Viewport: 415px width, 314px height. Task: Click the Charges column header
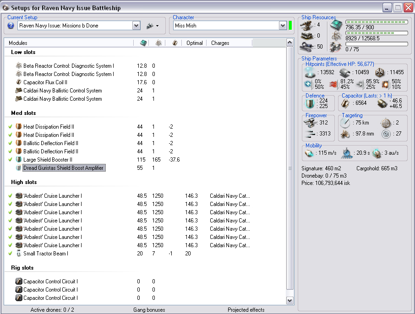[x=229, y=43]
